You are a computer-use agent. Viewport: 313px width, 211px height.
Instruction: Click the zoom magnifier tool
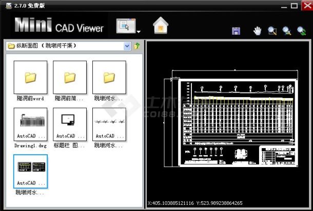pyautogui.click(x=287, y=31)
